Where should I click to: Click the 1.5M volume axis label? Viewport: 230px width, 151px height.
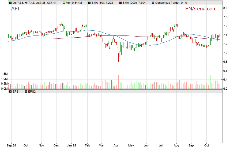point(5,74)
